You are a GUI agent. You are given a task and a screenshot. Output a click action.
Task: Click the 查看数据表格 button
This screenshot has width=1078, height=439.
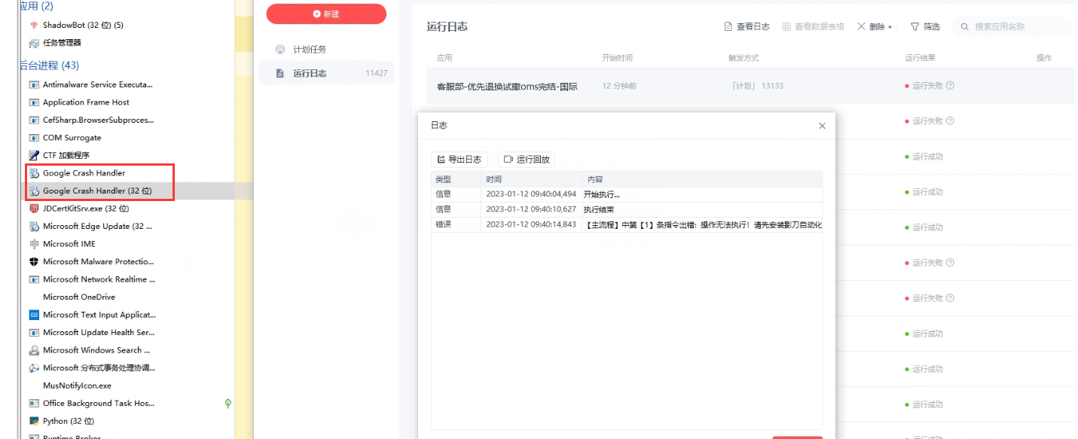coord(813,26)
